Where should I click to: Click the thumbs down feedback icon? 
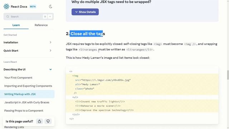(x=48, y=121)
